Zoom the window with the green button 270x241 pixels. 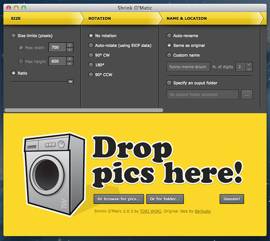coord(24,8)
